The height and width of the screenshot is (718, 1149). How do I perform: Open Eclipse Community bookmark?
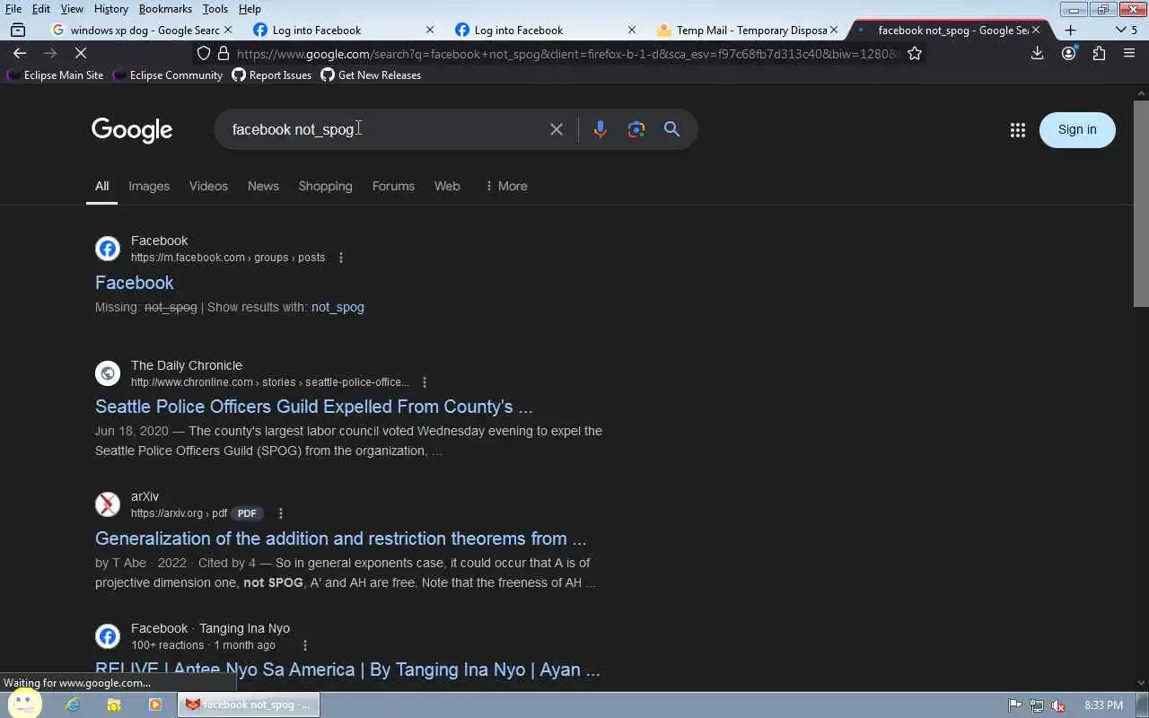click(x=168, y=75)
